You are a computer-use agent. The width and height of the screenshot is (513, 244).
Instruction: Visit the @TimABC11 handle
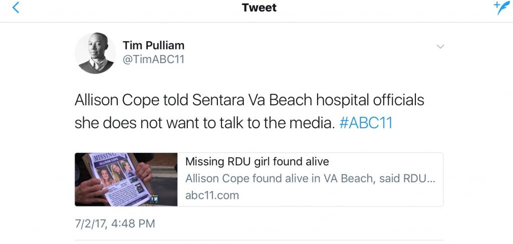(x=154, y=59)
